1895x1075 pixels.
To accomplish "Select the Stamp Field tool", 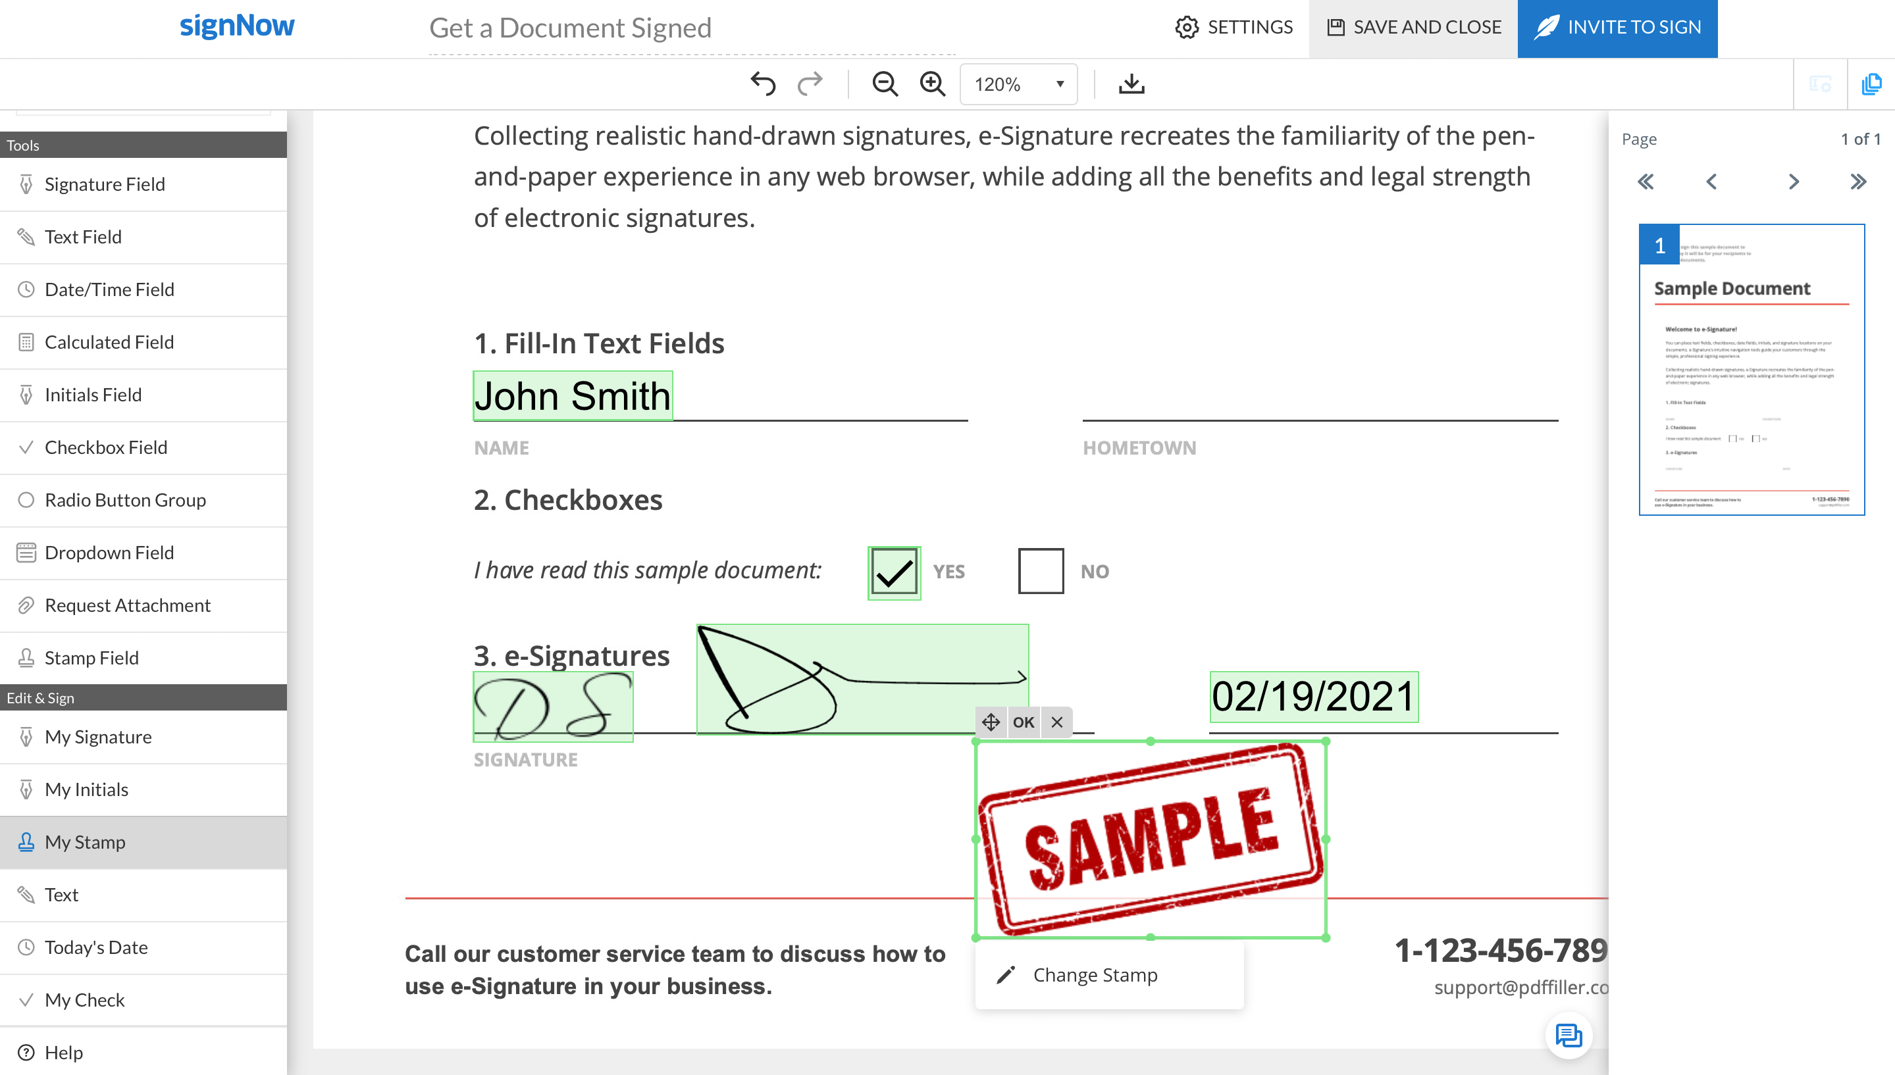I will 92,657.
